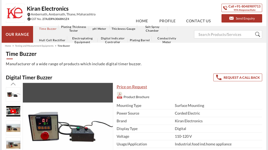Open the PROFILE menu item
This screenshot has width=268, height=150.
[167, 21]
